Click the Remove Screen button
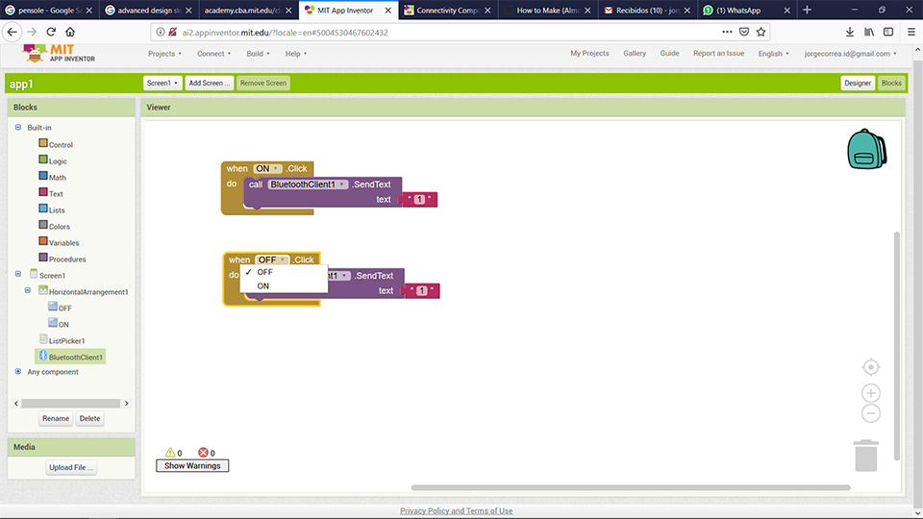Viewport: 923px width, 519px height. point(263,83)
